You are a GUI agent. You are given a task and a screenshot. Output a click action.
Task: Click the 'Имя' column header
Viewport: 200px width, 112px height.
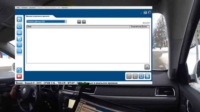(78, 27)
